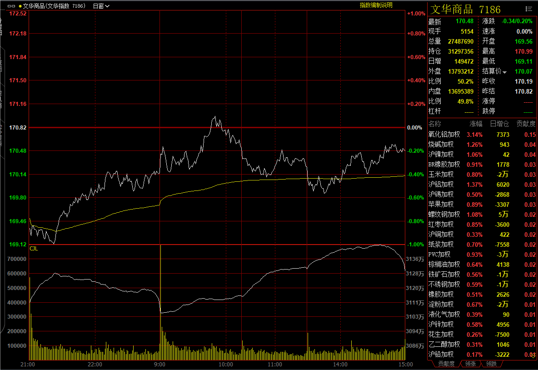Click the 结算价 value 170.07
The width and height of the screenshot is (538, 370).
[x=523, y=71]
